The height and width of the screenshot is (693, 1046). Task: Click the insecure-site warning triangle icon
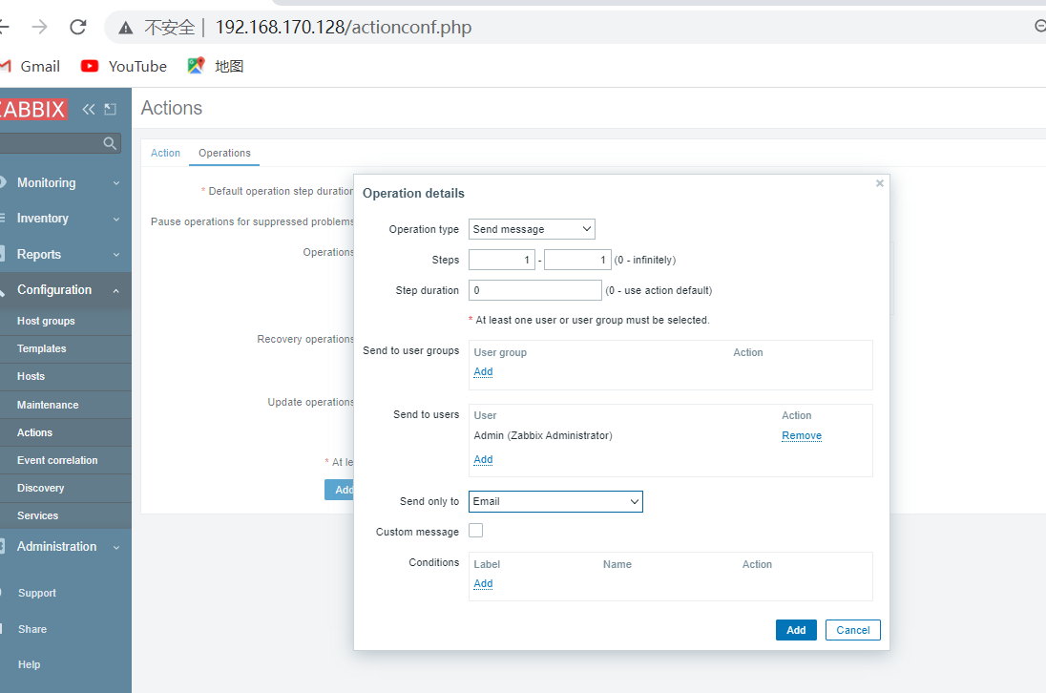click(x=125, y=28)
